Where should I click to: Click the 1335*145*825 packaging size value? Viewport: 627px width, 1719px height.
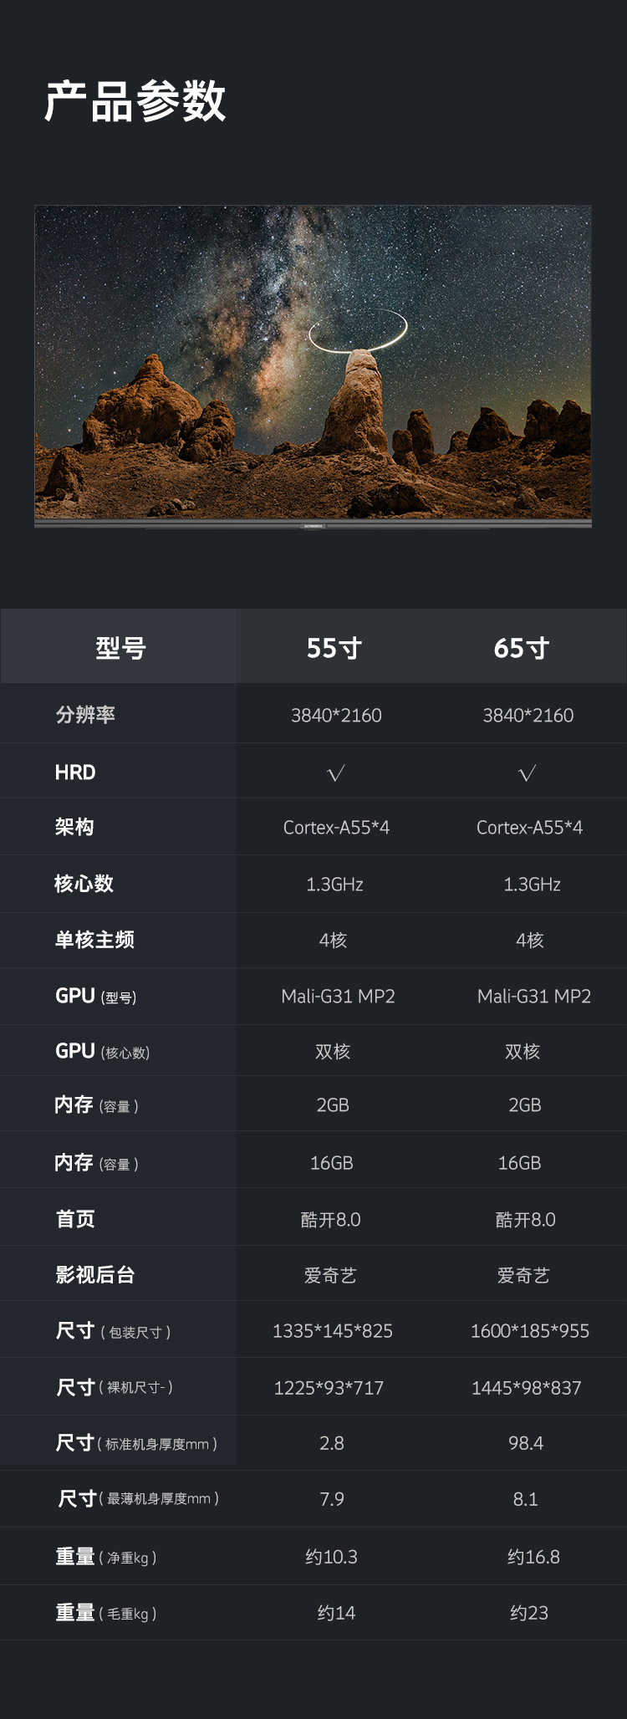tap(333, 1331)
